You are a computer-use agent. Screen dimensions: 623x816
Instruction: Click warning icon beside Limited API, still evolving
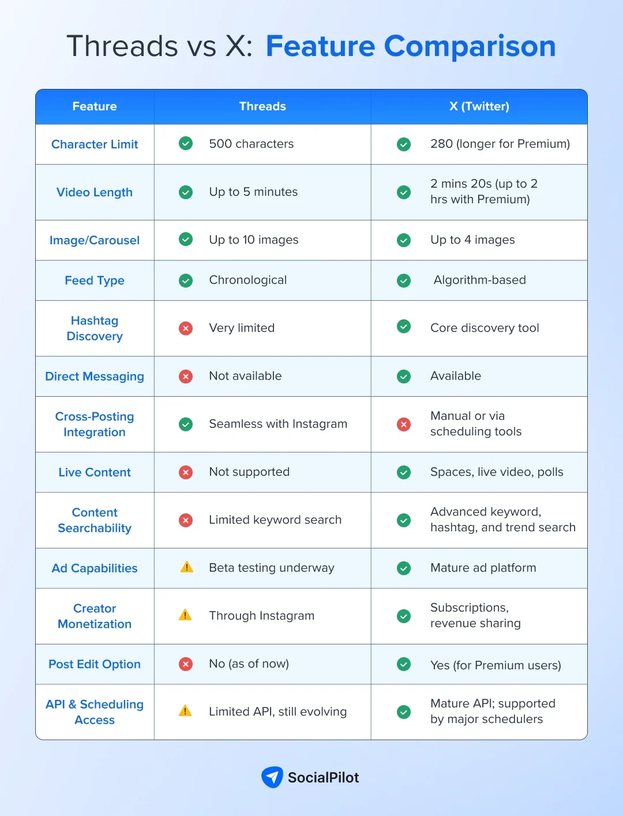coord(185,711)
